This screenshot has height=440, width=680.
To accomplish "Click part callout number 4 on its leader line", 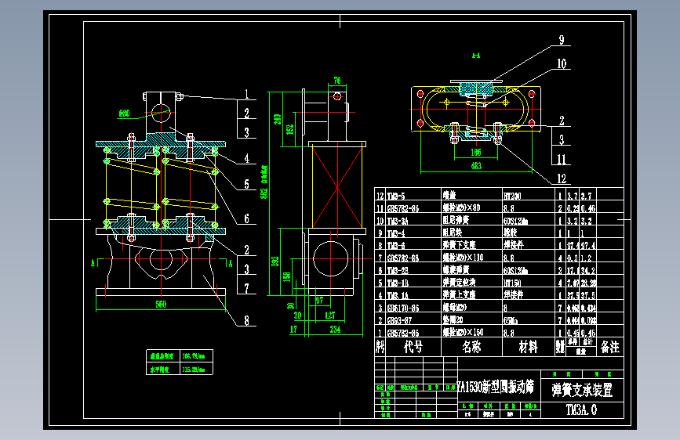I will click(247, 158).
